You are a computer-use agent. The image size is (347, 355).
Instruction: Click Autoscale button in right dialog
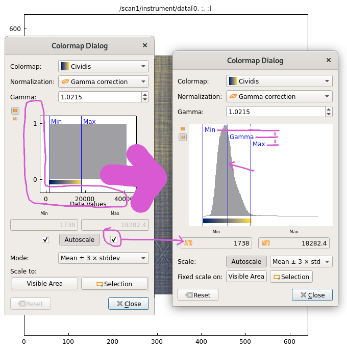pyautogui.click(x=246, y=261)
